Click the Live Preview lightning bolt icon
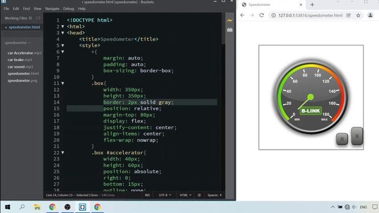This screenshot has width=379, height=213. pos(230,21)
